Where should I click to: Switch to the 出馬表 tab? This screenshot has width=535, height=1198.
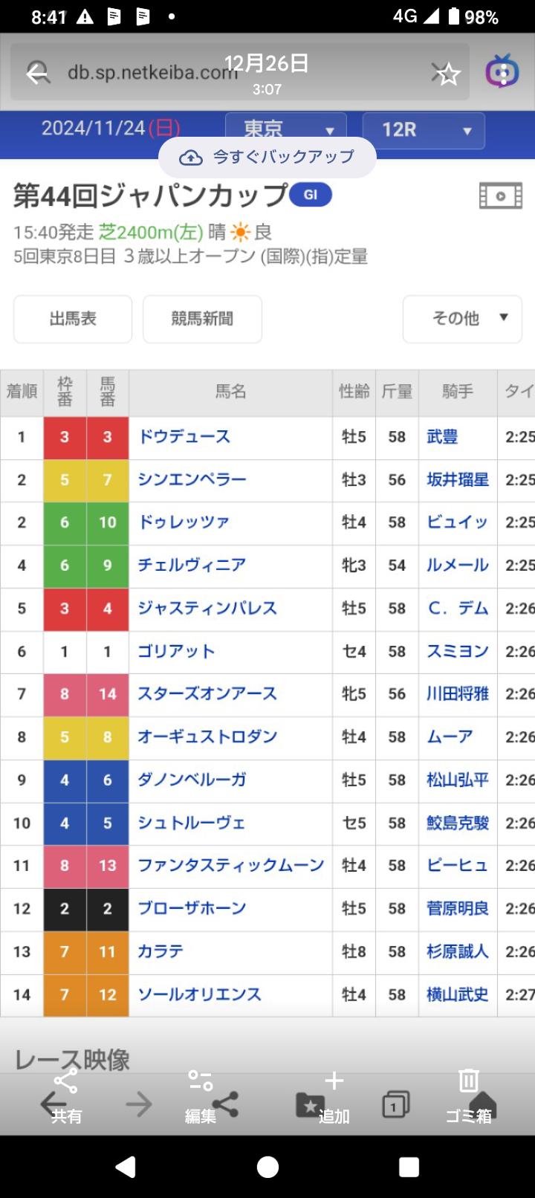click(73, 319)
